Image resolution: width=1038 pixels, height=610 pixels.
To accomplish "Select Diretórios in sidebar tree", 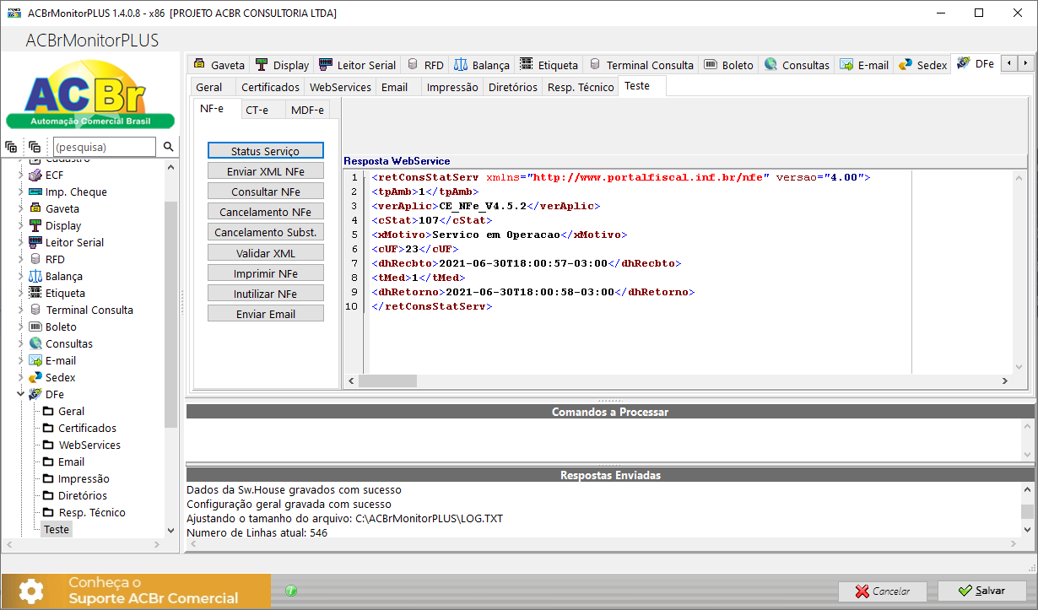I will [x=83, y=495].
